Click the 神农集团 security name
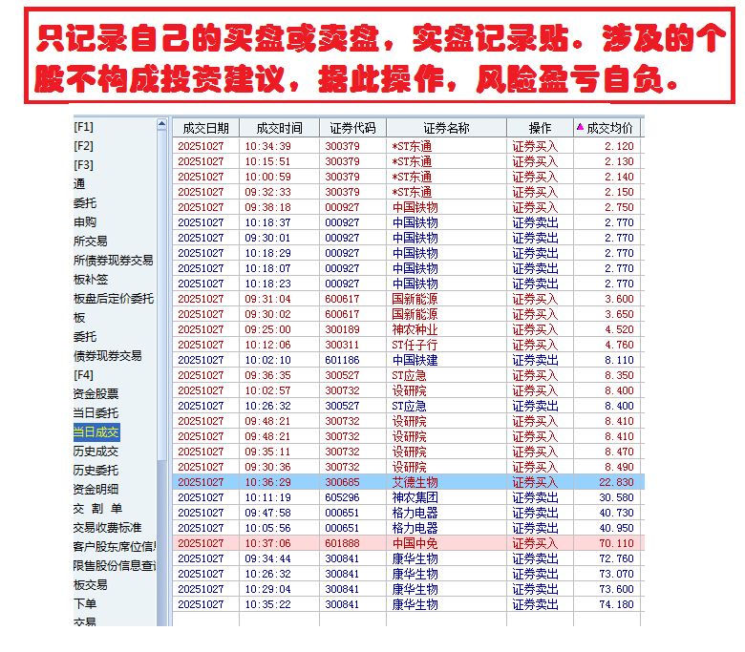Screen dimensions: 745x652 click(415, 497)
